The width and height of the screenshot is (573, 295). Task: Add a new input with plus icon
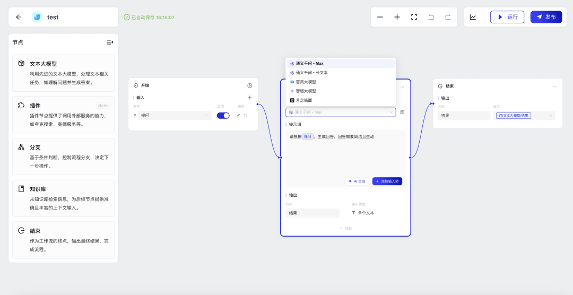(x=249, y=98)
